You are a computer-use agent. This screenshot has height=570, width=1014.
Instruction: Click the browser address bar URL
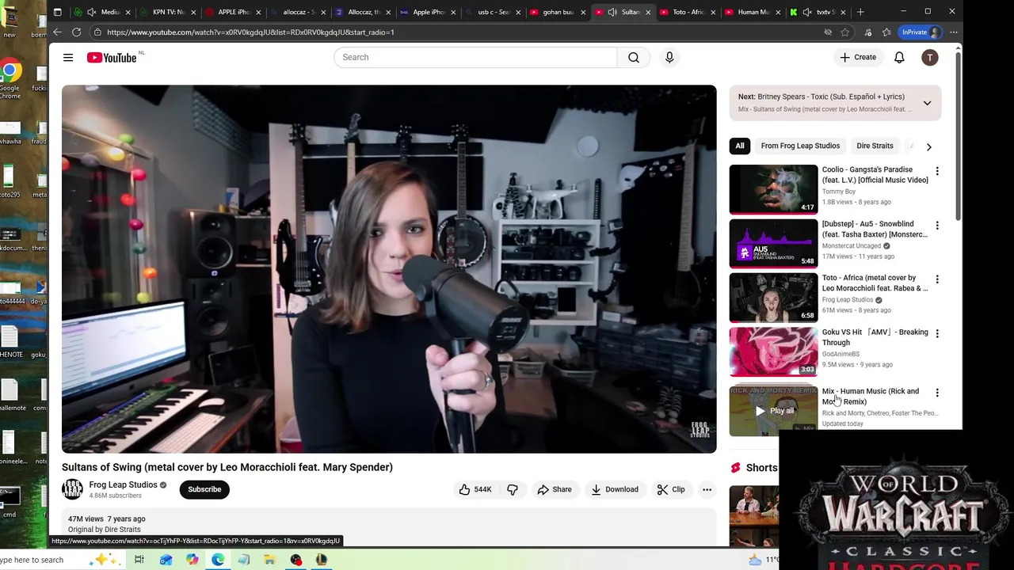pyautogui.click(x=250, y=32)
